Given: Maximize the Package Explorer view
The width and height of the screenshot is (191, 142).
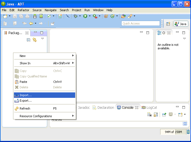Looking at the screenshot, I should tap(42, 32).
